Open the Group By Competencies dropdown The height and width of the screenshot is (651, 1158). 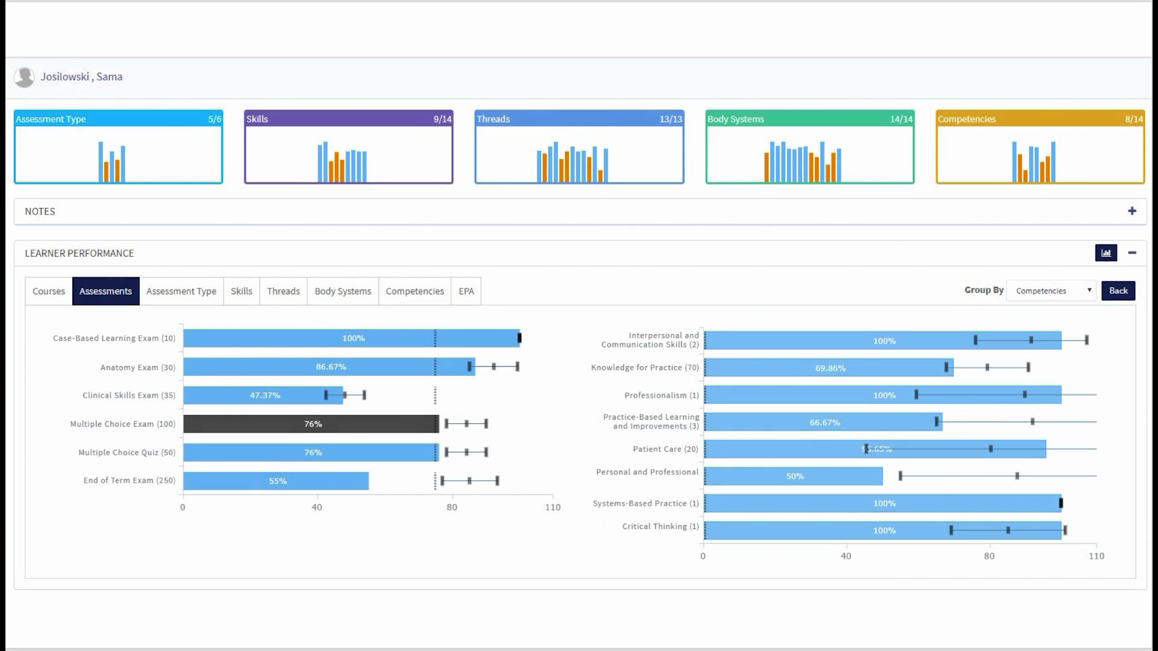click(1051, 291)
